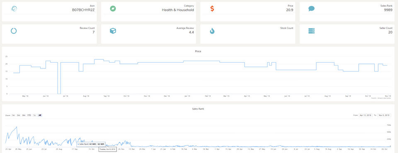Click the green Category compass icon
The width and height of the screenshot is (398, 153).
tap(113, 9)
